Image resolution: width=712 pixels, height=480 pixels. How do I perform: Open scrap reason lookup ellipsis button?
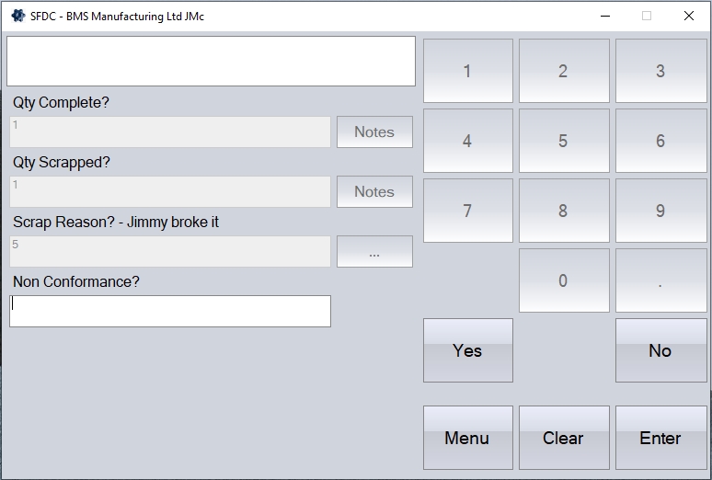click(374, 252)
